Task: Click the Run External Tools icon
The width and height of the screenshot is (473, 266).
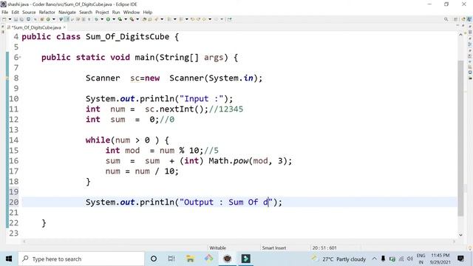Action: click(132, 19)
